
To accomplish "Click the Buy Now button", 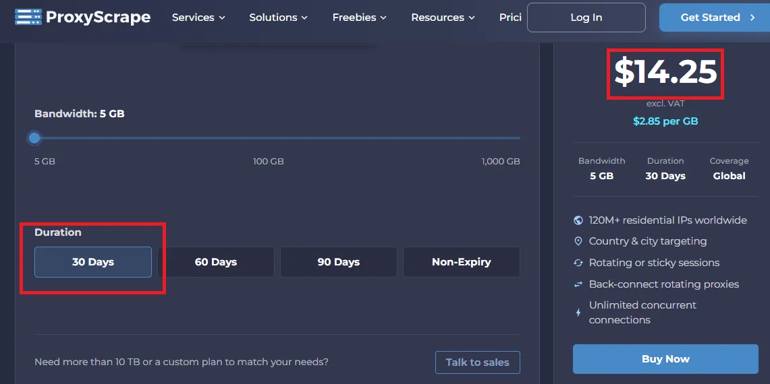I will coord(665,359).
